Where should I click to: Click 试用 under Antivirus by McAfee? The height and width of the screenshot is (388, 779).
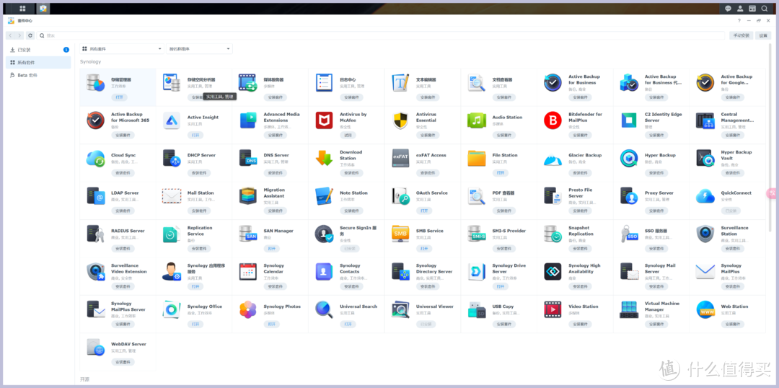pyautogui.click(x=348, y=135)
